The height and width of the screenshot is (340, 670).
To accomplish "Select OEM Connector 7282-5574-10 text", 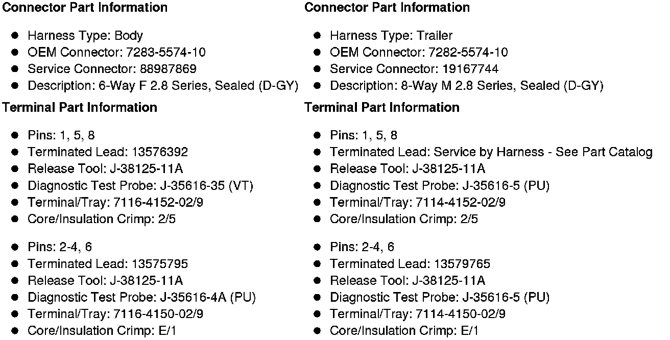I will pyautogui.click(x=419, y=52).
